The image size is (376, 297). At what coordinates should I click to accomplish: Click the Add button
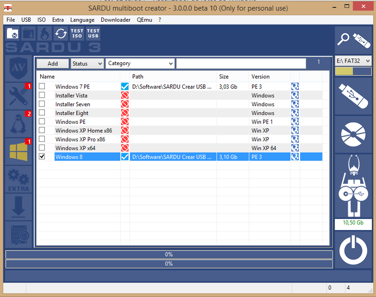(x=53, y=64)
